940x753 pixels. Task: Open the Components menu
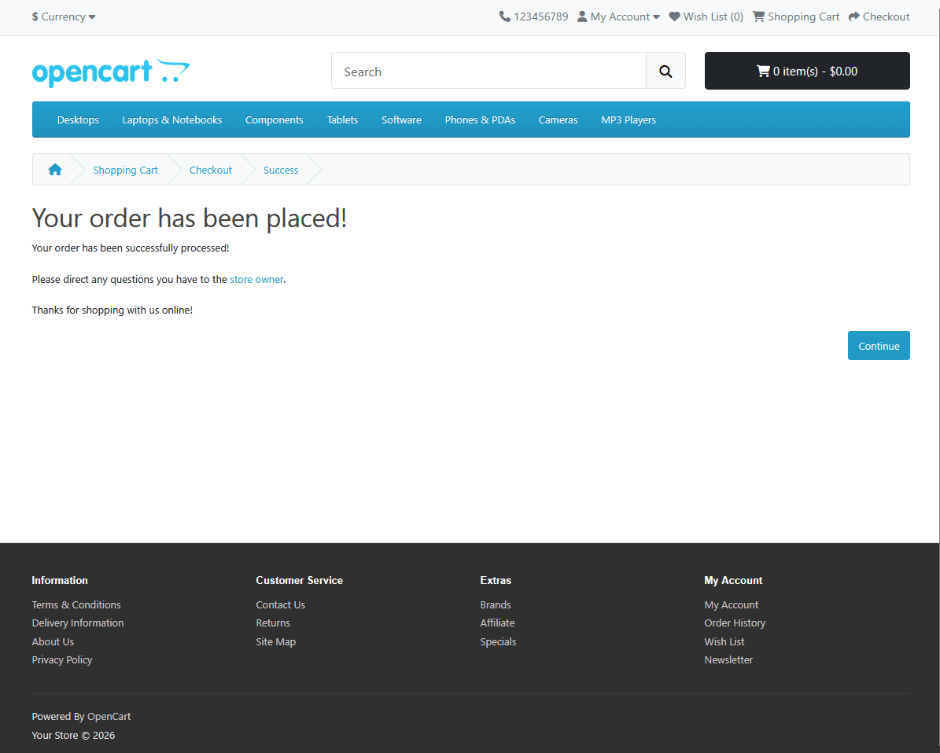tap(274, 119)
